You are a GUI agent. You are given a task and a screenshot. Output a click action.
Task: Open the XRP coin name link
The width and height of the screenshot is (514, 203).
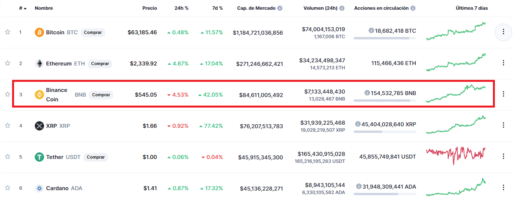click(x=52, y=126)
